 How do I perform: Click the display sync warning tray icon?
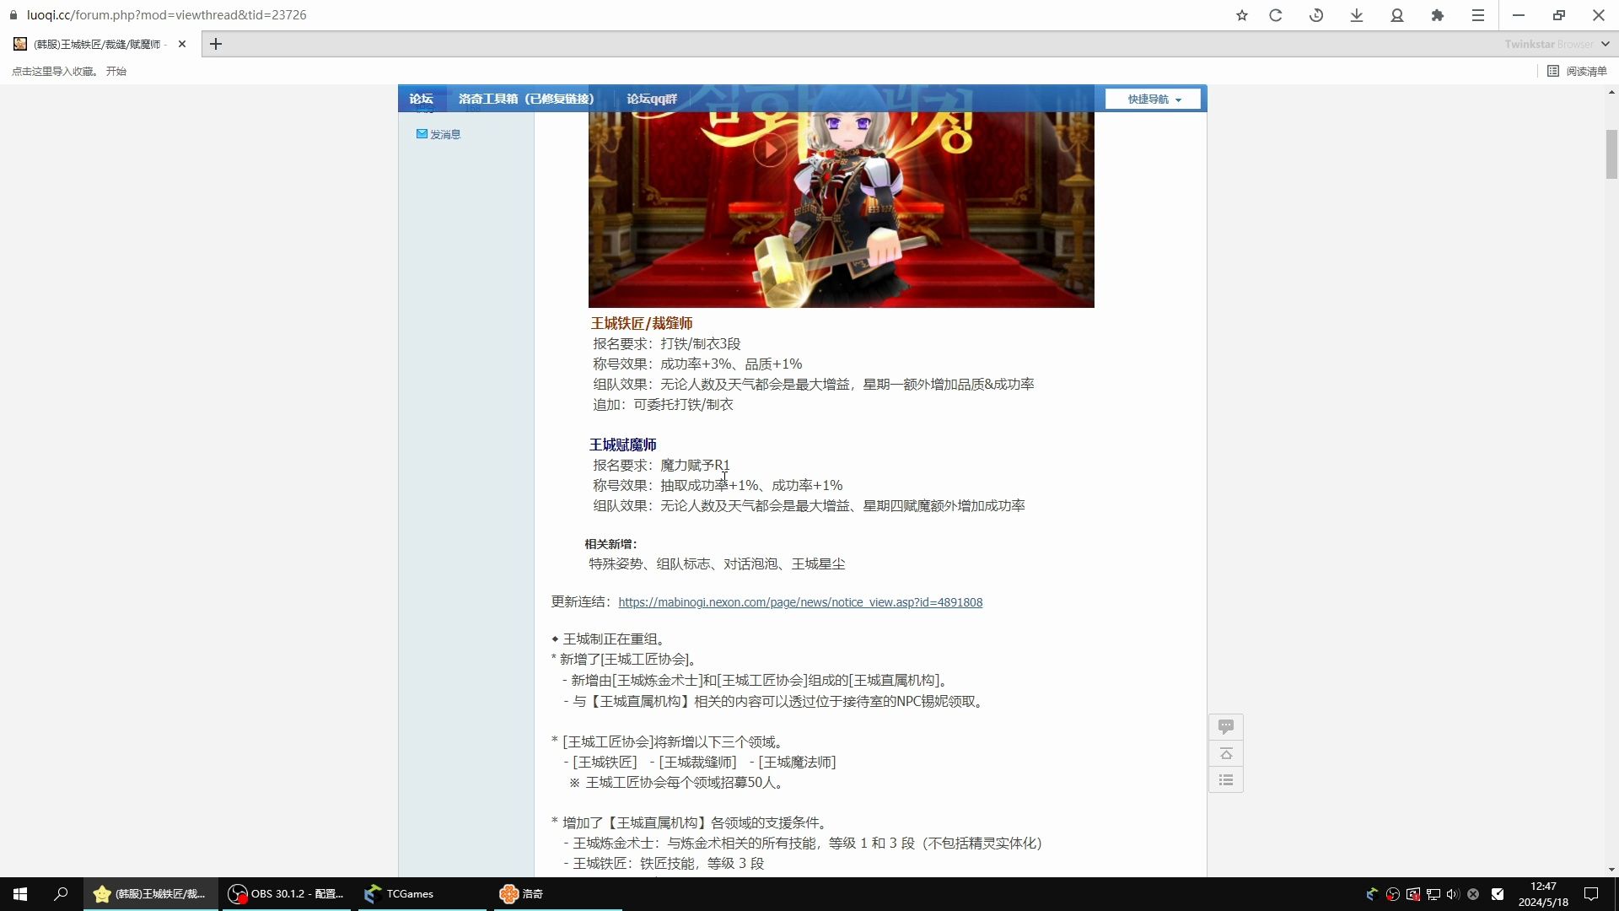1412,894
